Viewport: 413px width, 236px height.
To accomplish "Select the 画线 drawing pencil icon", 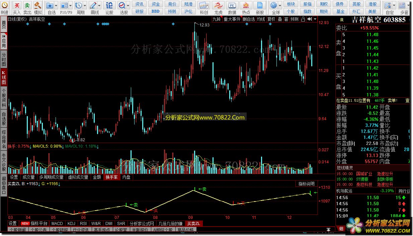I will [93, 5].
